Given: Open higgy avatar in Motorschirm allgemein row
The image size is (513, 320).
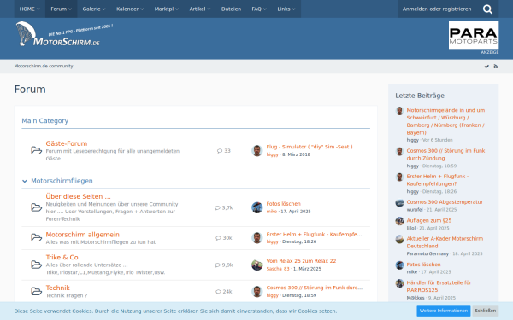Looking at the screenshot, I should 257,238.
